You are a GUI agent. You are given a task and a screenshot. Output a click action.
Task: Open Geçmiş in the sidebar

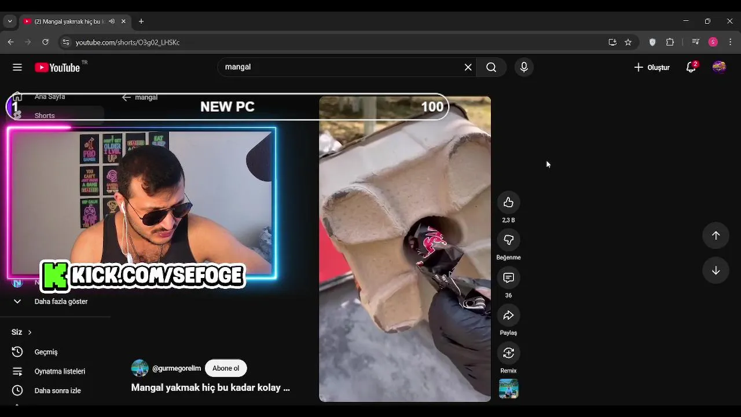(46, 352)
